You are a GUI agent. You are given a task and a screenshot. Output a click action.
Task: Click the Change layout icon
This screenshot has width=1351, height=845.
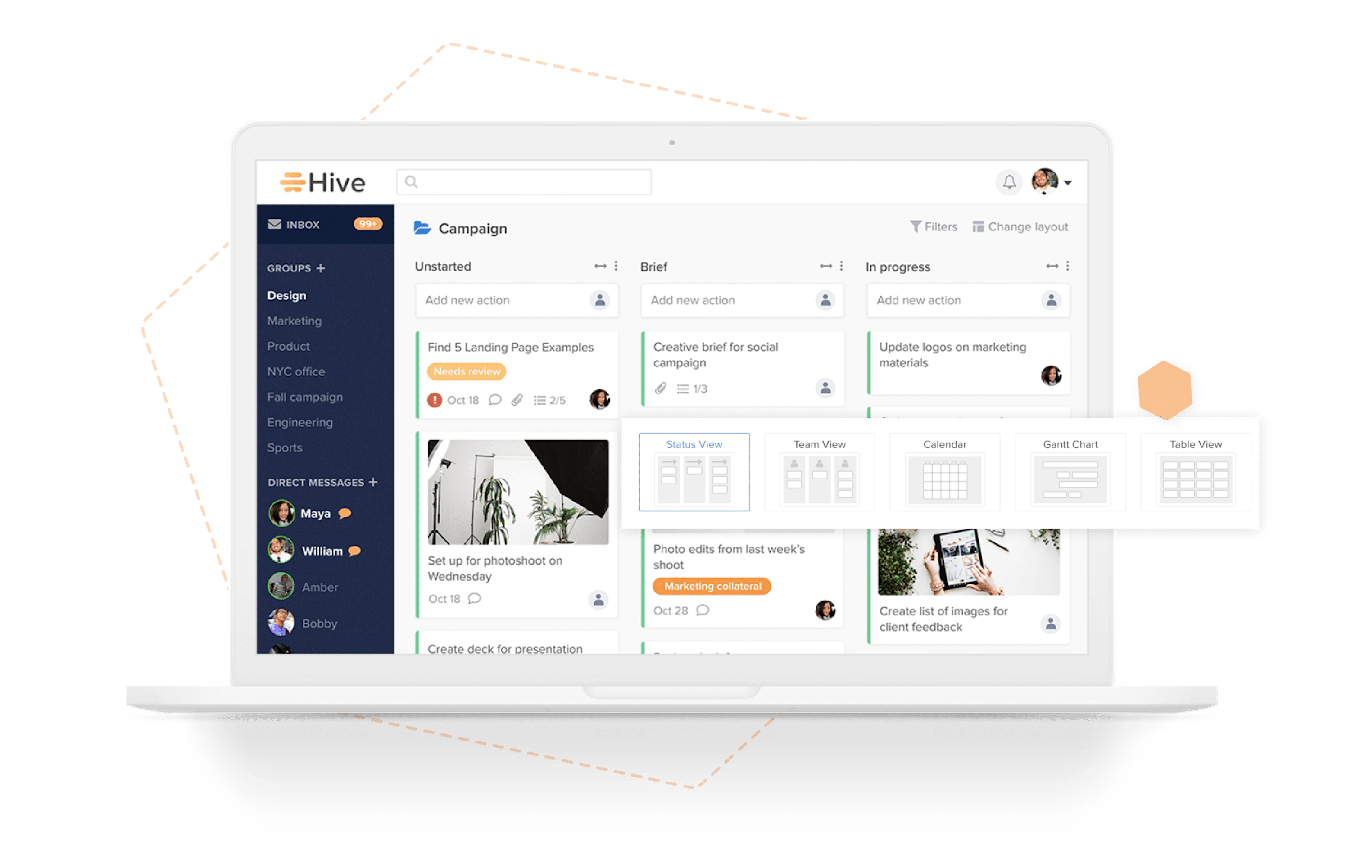point(976,227)
